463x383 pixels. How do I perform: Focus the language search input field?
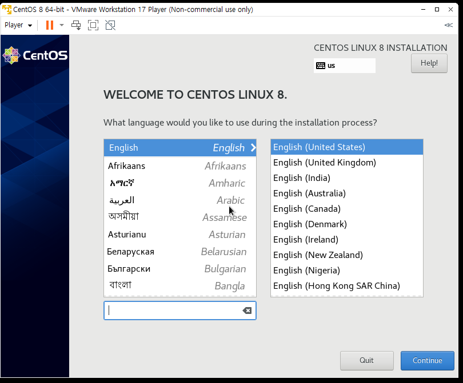180,311
